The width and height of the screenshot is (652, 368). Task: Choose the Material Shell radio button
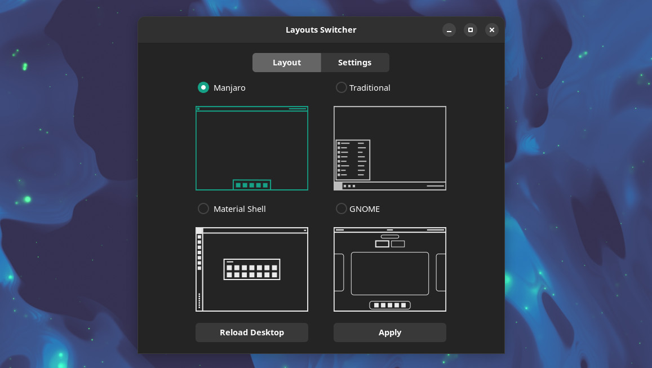point(203,209)
